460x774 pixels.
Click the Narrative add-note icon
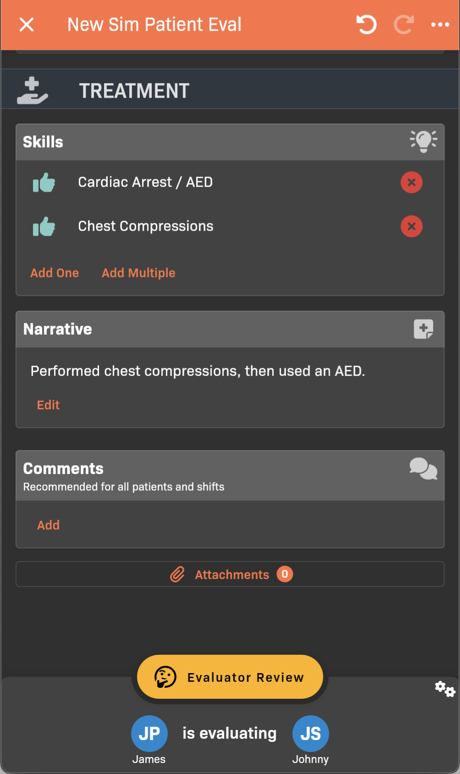click(423, 329)
